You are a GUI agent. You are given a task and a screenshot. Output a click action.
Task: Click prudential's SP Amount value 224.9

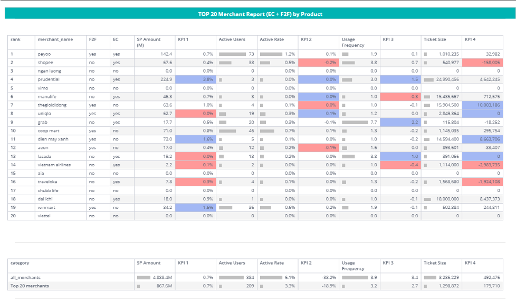pos(166,79)
